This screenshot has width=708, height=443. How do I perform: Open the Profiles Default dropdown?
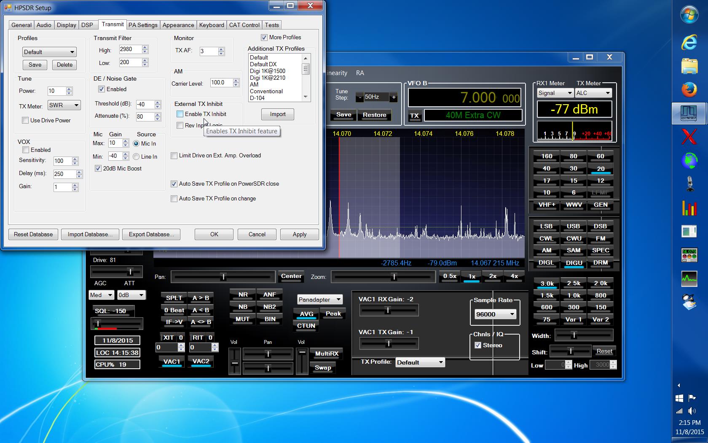point(49,52)
